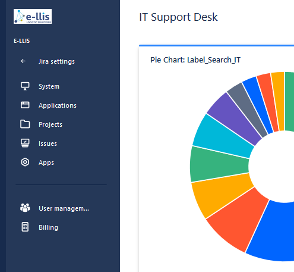Click the Apps hexagon icon
The width and height of the screenshot is (294, 272).
pos(25,162)
